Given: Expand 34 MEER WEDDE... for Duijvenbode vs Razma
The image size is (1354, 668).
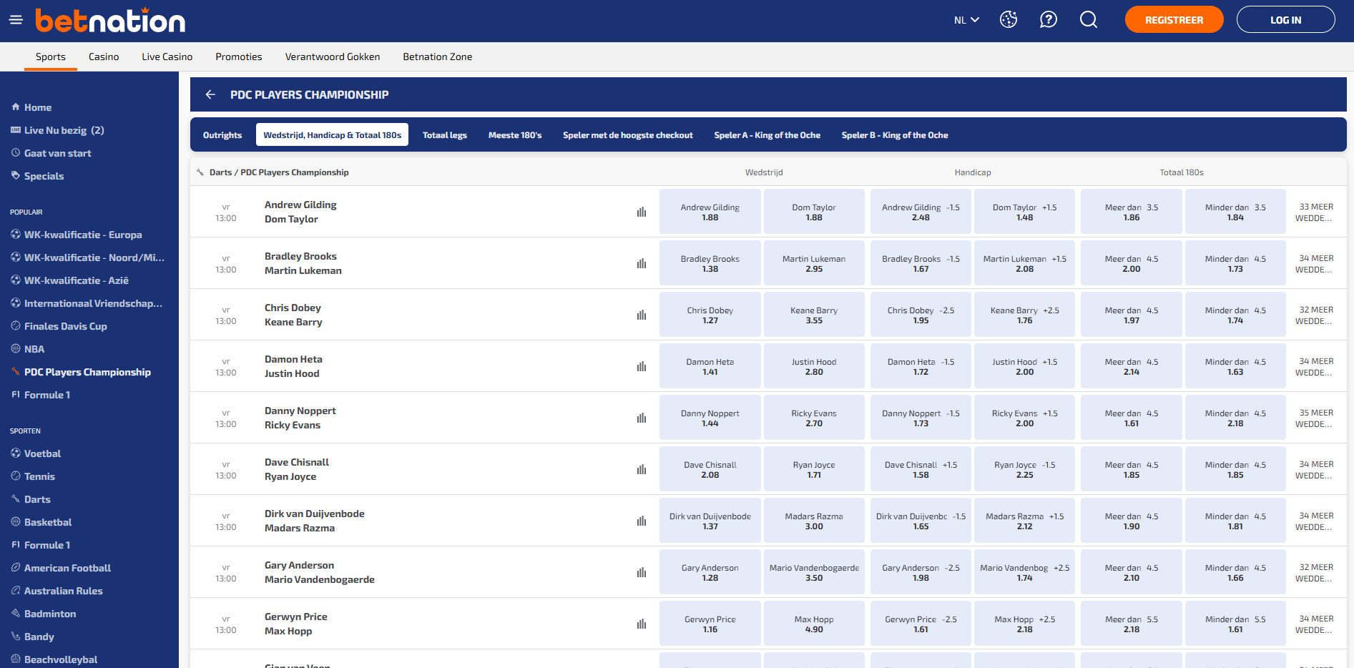Looking at the screenshot, I should click(1316, 521).
